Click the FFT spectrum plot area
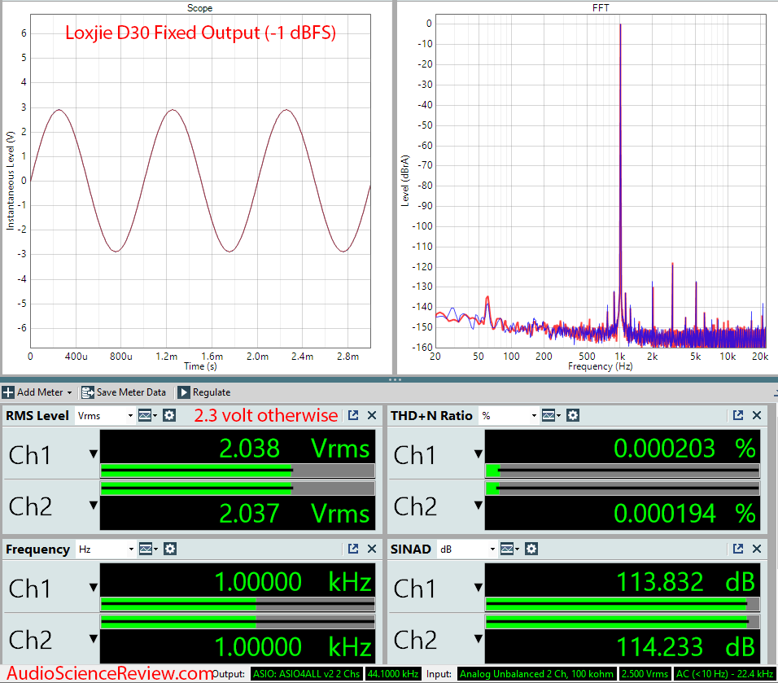 (601, 181)
